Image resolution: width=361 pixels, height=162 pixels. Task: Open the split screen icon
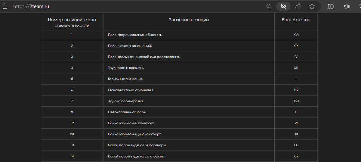331,6
